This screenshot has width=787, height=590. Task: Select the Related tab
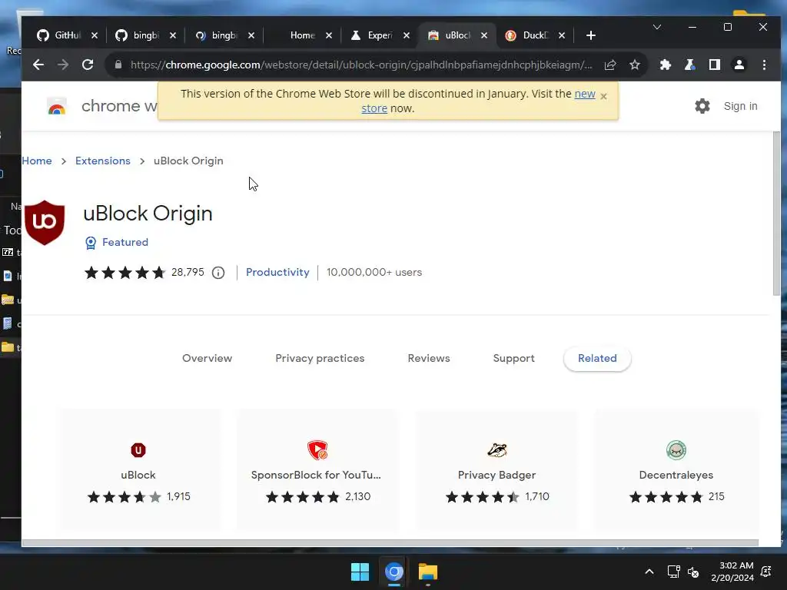[597, 358]
